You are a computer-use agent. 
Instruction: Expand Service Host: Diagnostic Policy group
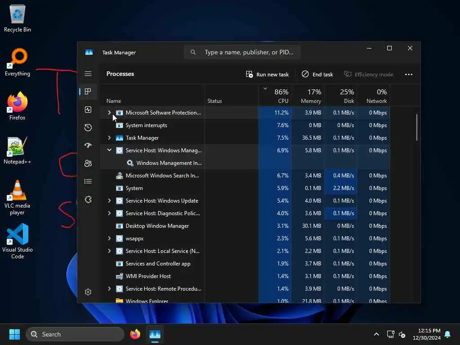(x=109, y=213)
